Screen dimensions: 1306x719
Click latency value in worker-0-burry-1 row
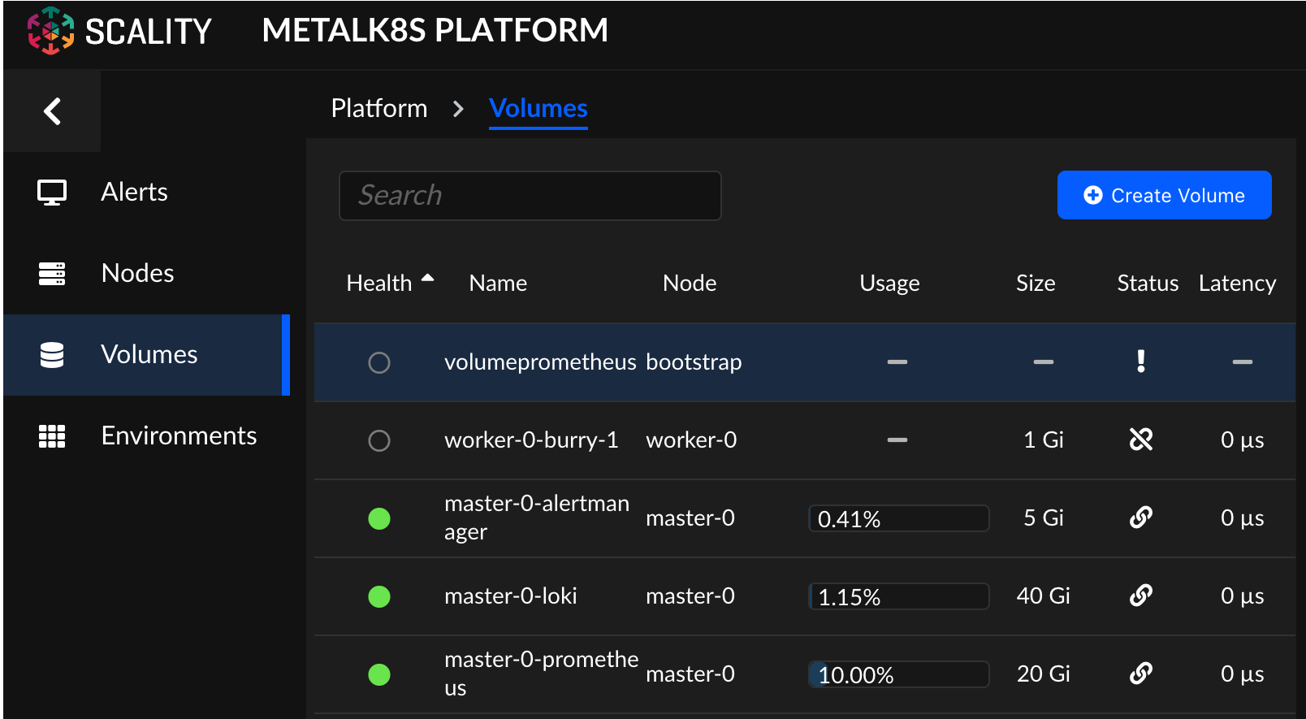point(1243,440)
